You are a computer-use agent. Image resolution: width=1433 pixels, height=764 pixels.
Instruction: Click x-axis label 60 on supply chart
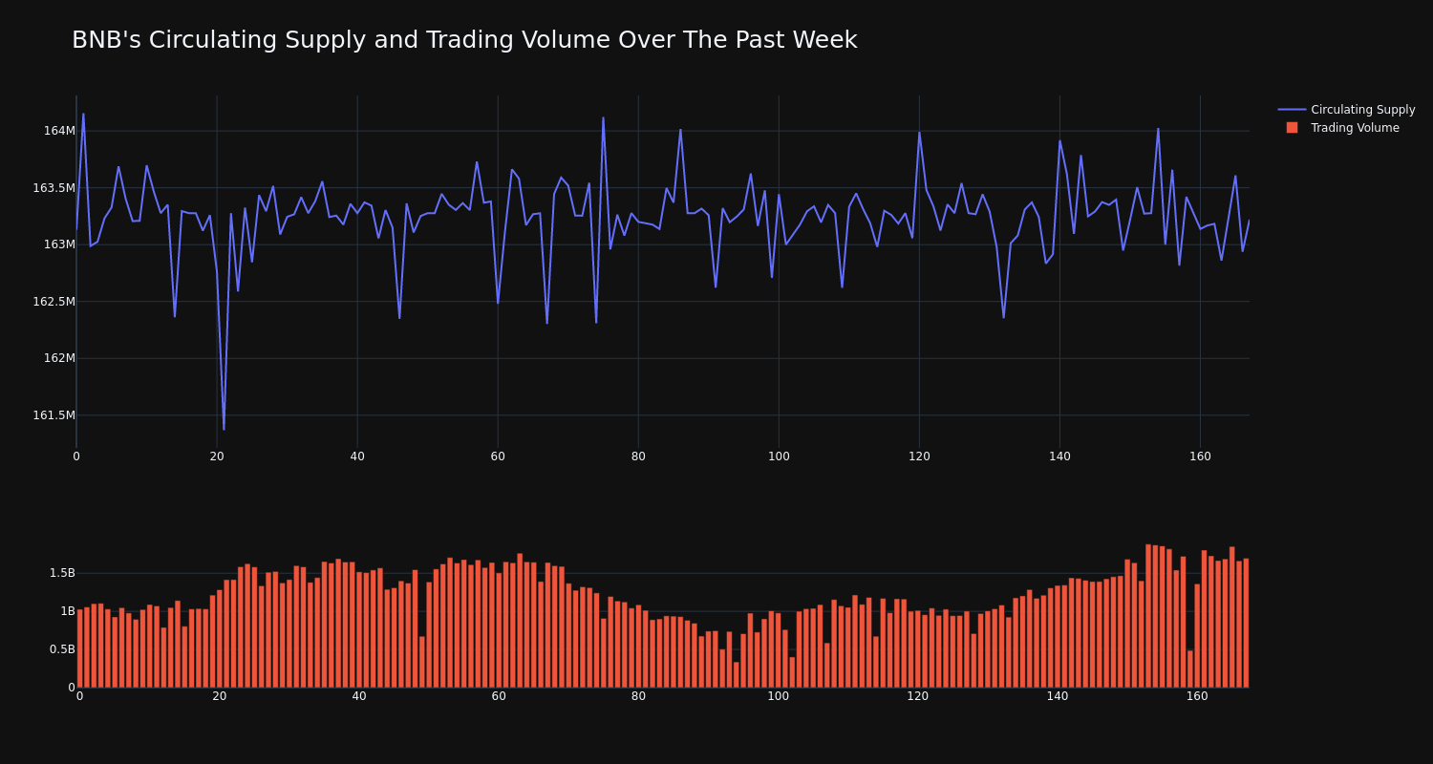(498, 456)
